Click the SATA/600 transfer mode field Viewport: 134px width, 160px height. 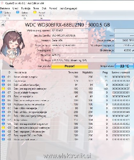pos(70,45)
